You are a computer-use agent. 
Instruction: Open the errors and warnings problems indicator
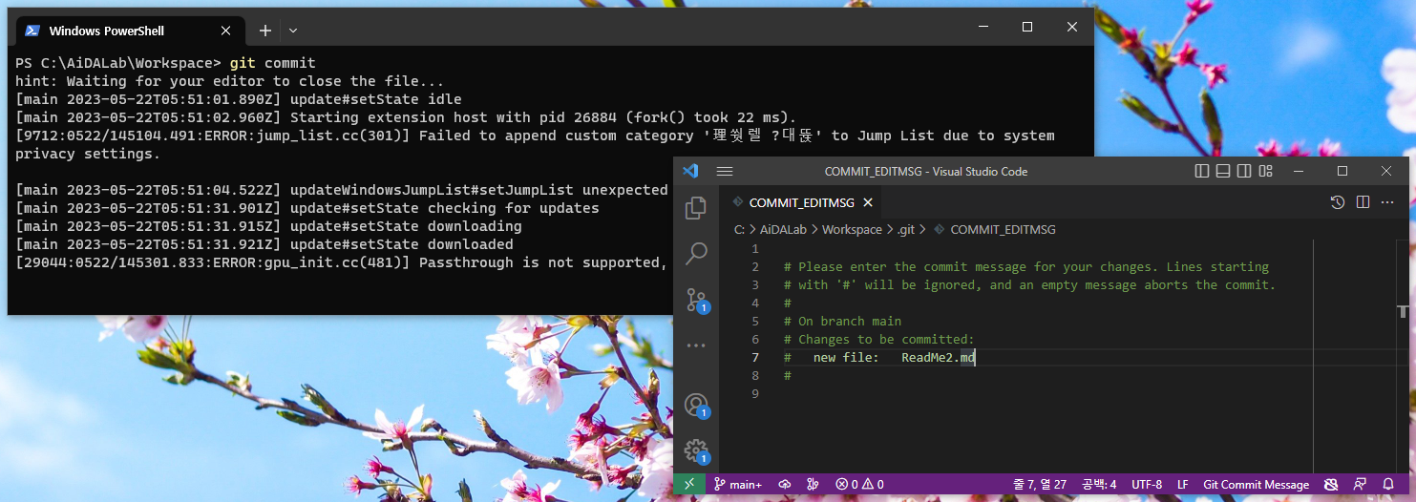[x=859, y=484]
